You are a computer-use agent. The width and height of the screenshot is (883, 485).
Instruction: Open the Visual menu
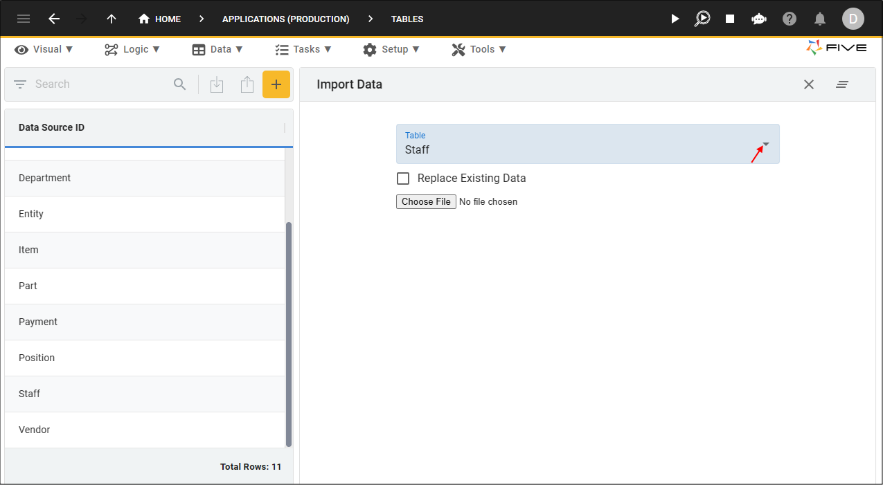[x=44, y=49]
